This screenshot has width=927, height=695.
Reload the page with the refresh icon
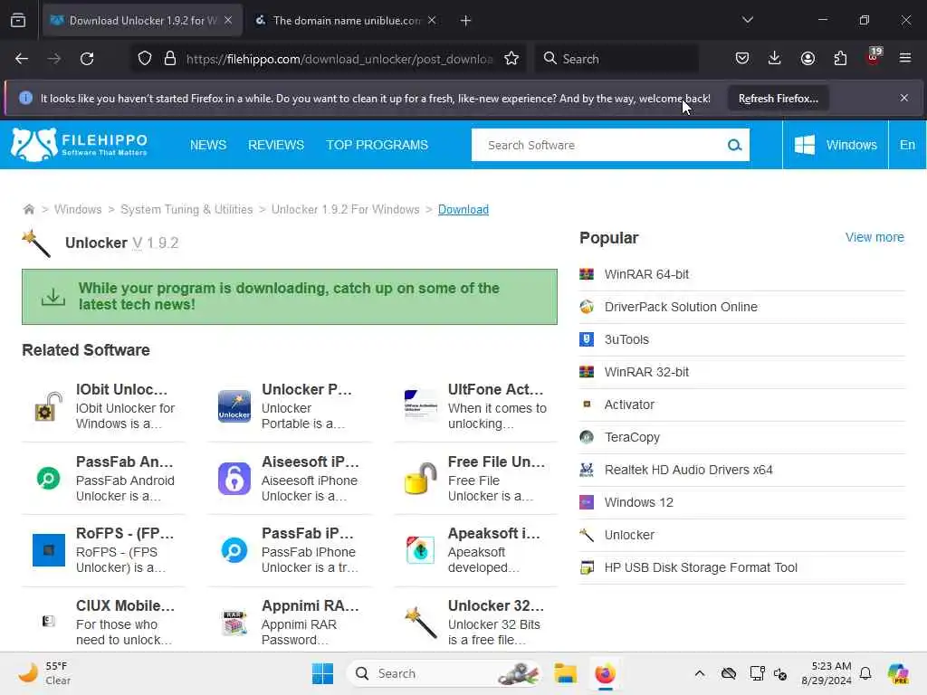(87, 59)
